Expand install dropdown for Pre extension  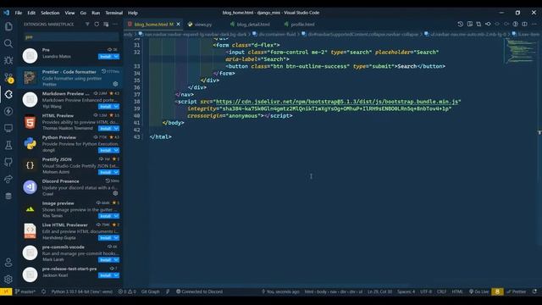click(116, 57)
